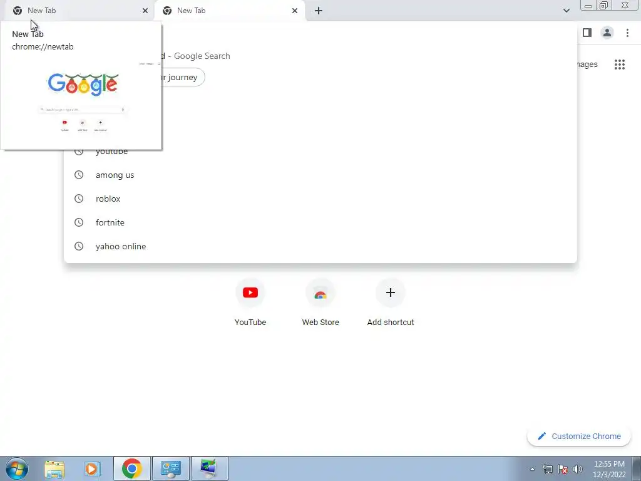The width and height of the screenshot is (641, 481).
Task: Click the clock icon beside 'fortnite'
Action: (79, 222)
